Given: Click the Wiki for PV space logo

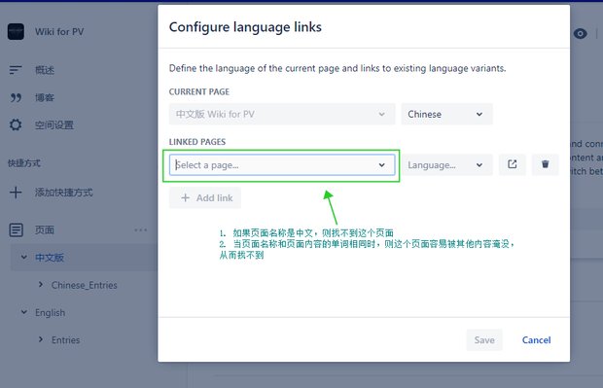Looking at the screenshot, I should [x=16, y=31].
